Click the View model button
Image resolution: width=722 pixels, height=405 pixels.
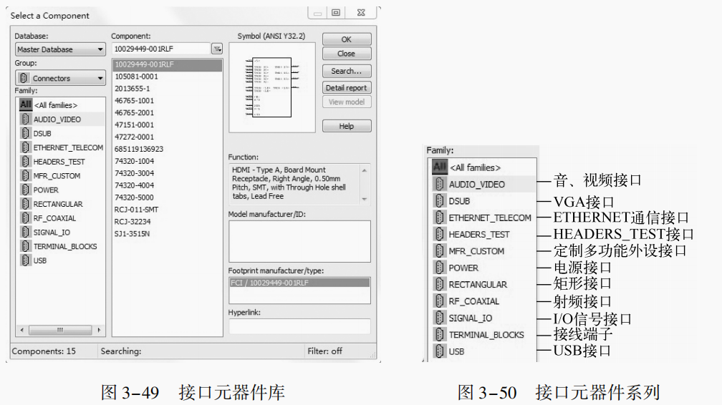coord(346,102)
